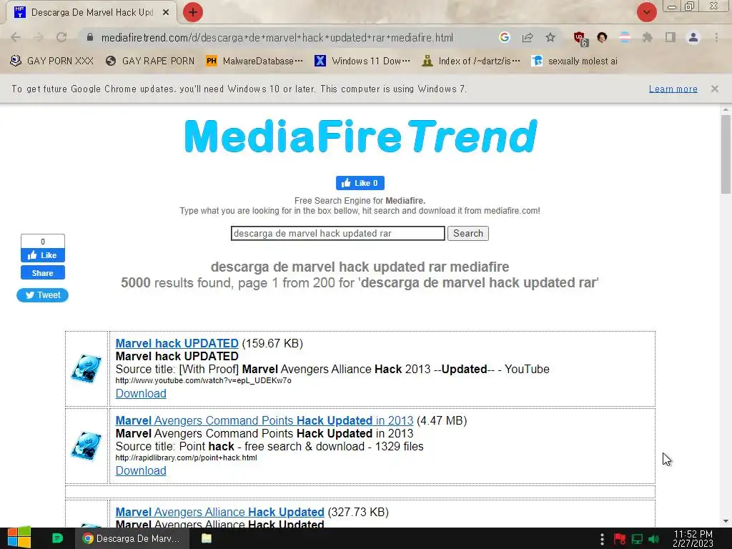The height and width of the screenshot is (549, 732).
Task: Click the Search button
Action: pyautogui.click(x=468, y=234)
